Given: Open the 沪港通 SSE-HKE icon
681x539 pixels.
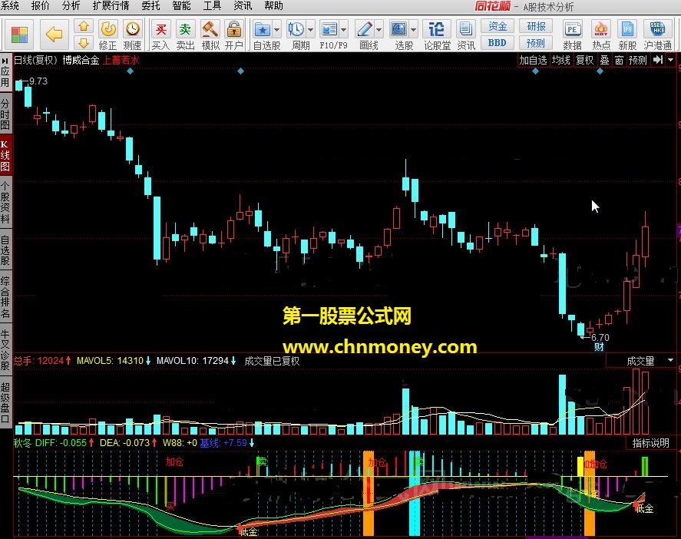Looking at the screenshot, I should 657,35.
